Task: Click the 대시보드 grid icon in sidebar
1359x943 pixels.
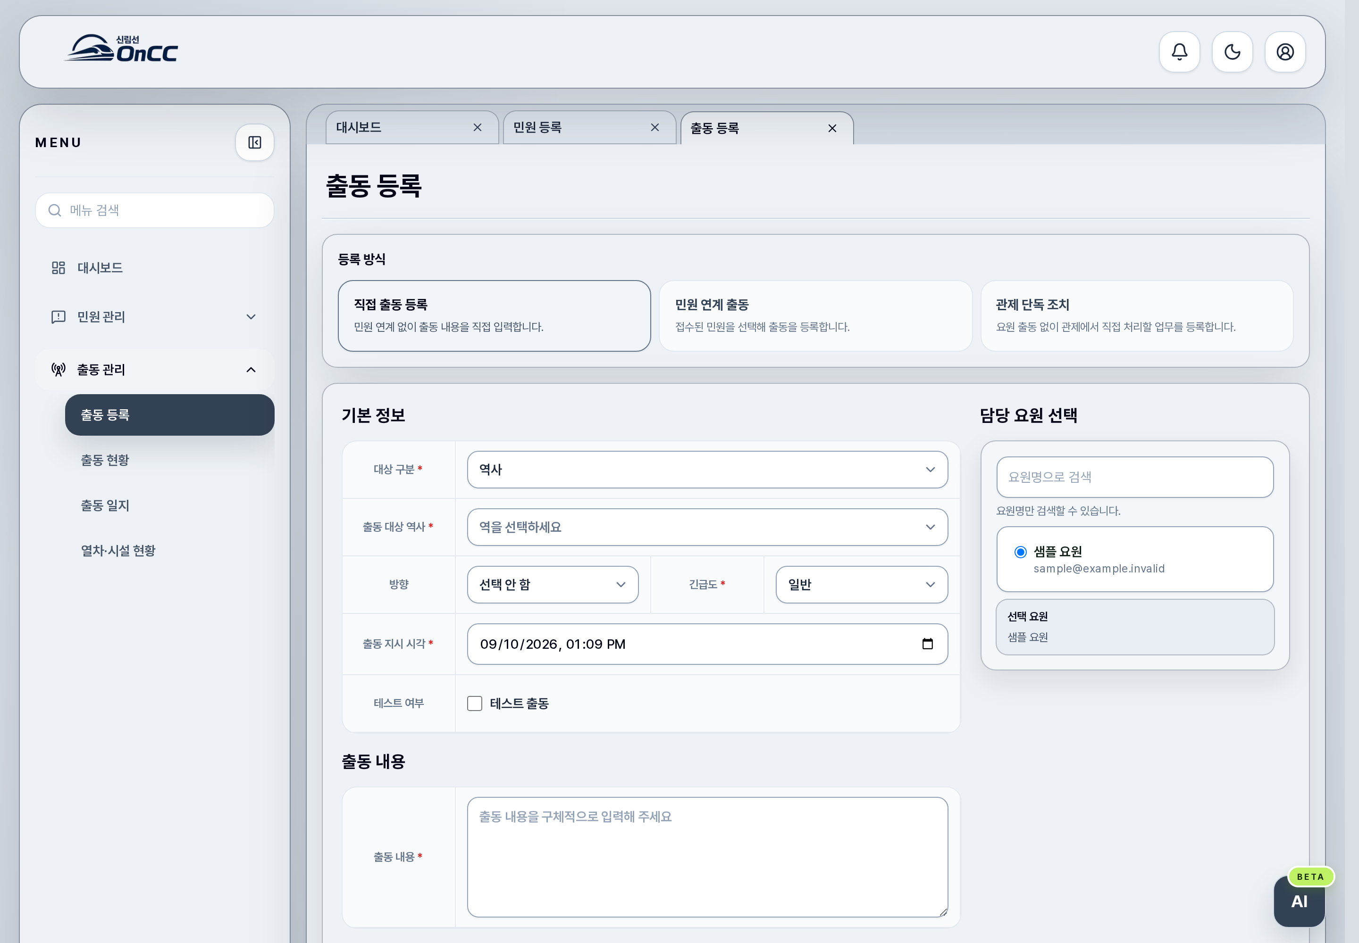Action: point(58,268)
